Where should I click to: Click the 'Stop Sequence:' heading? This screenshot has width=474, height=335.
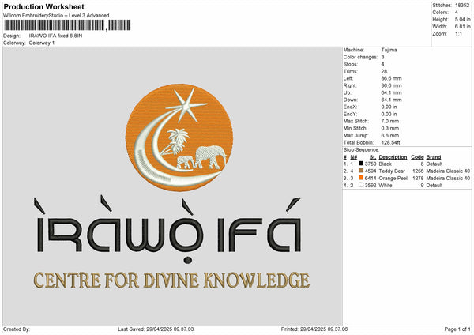pyautogui.click(x=361, y=150)
